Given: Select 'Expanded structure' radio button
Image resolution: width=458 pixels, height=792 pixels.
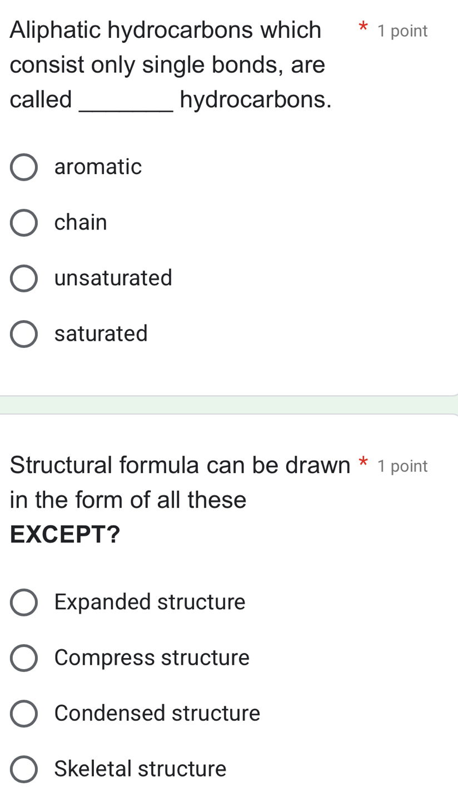Looking at the screenshot, I should point(24,602).
